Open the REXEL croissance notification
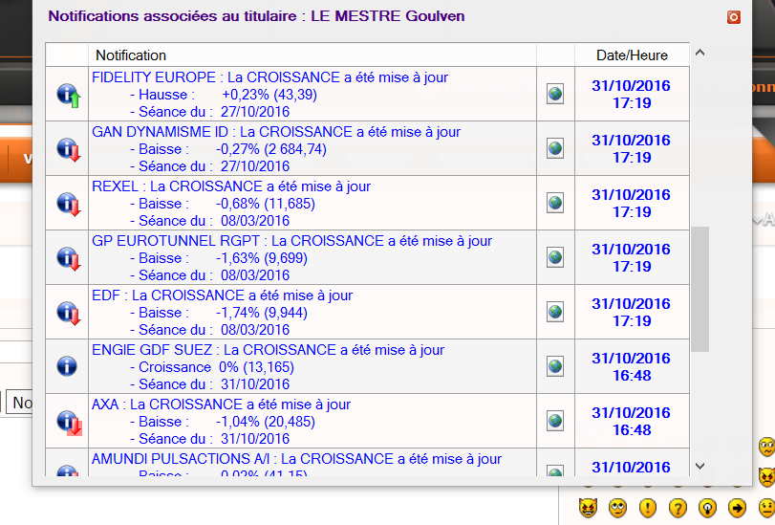This screenshot has width=775, height=525. pos(231,186)
